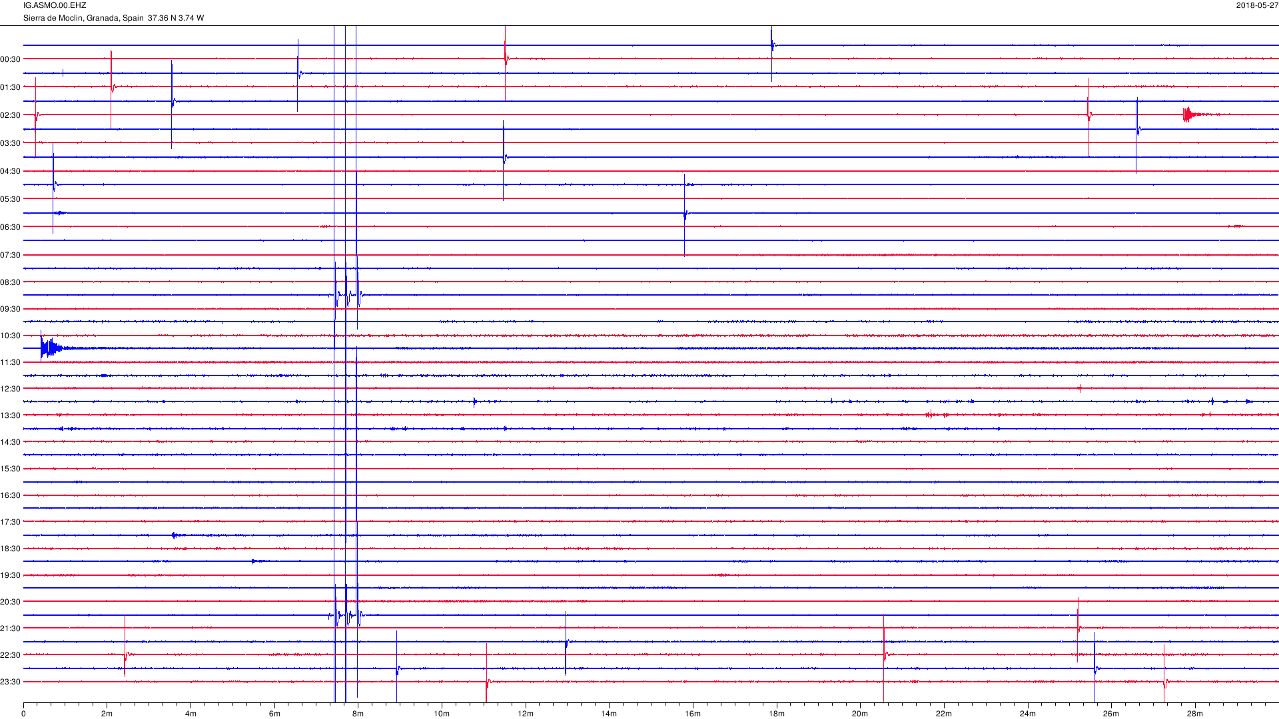
Task: Select the 23:30 time row label
Action: pyautogui.click(x=11, y=682)
